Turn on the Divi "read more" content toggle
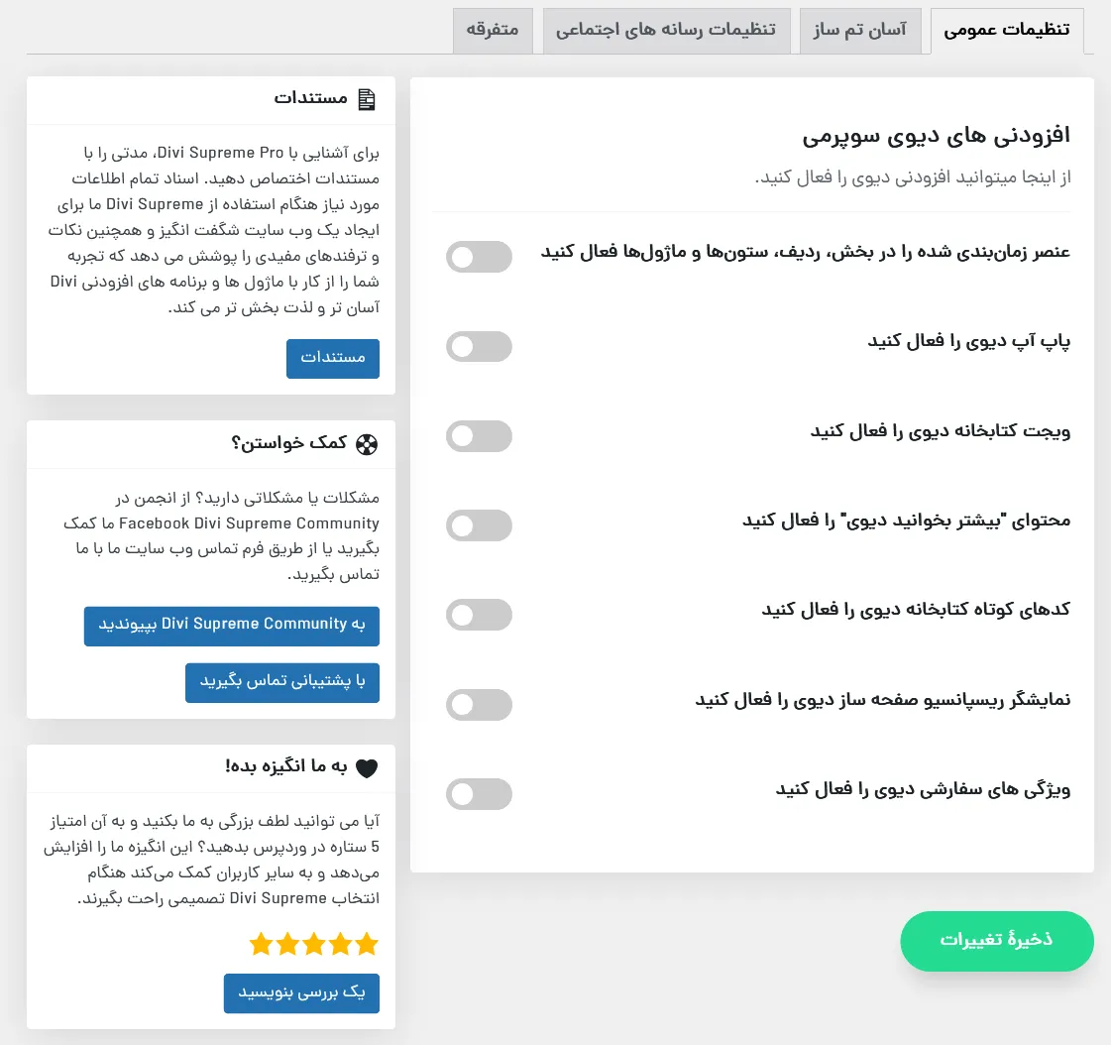This screenshot has height=1045, width=1111. coord(479,525)
